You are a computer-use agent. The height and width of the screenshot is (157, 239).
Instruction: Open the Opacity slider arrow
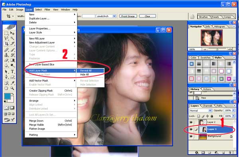click(x=233, y=110)
